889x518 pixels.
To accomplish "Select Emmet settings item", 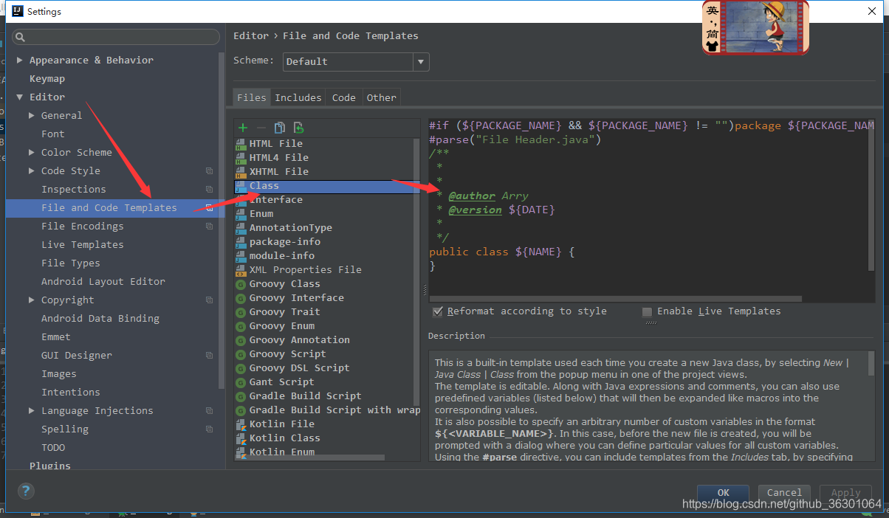I will pos(56,337).
